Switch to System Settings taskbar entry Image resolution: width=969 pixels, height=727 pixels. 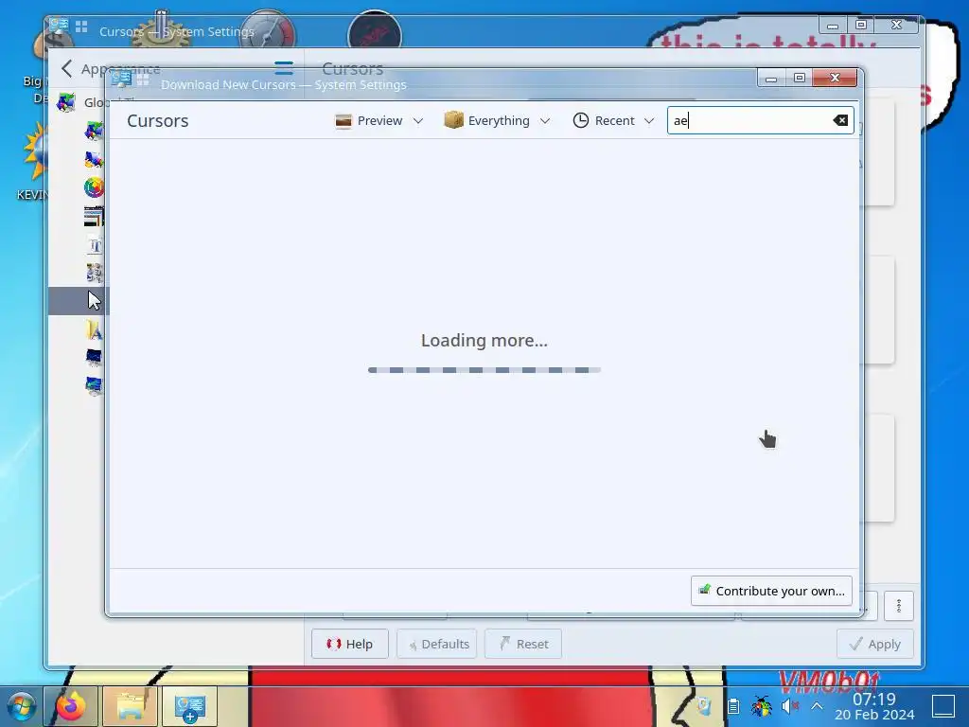coord(189,706)
